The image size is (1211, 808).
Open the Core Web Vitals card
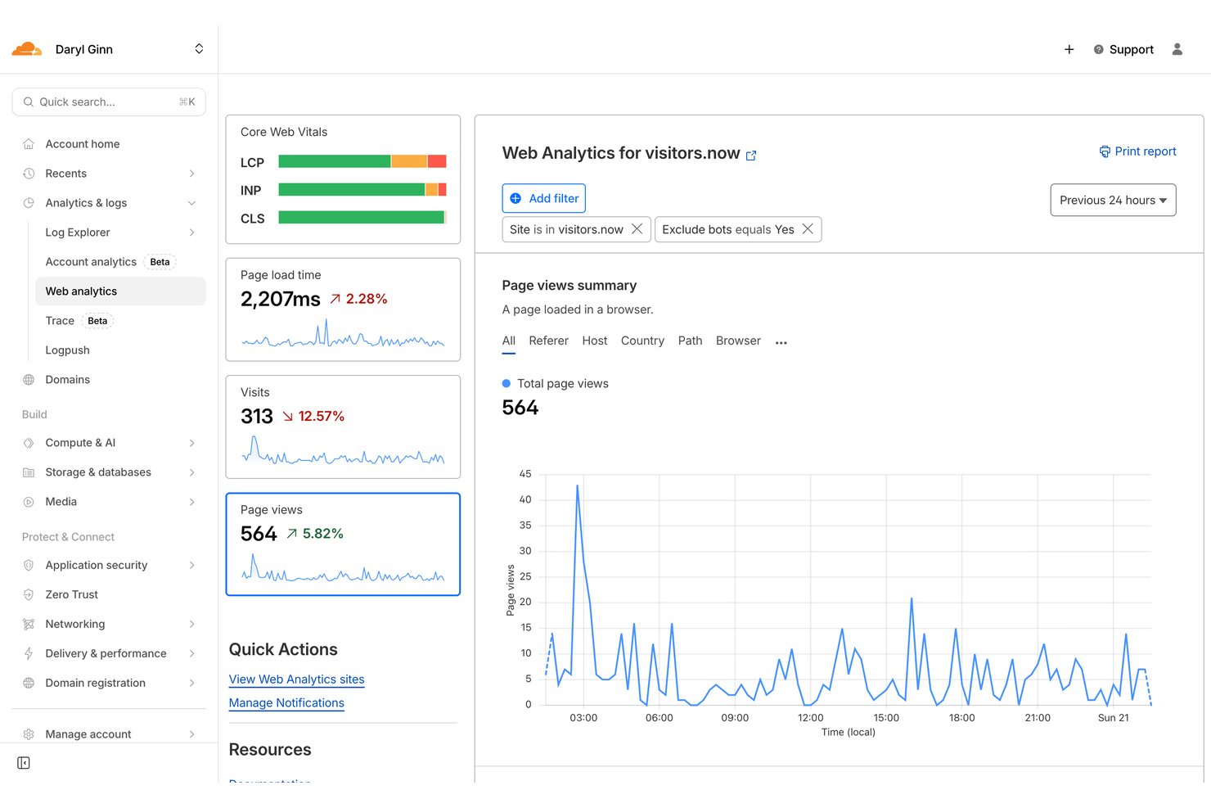[343, 179]
